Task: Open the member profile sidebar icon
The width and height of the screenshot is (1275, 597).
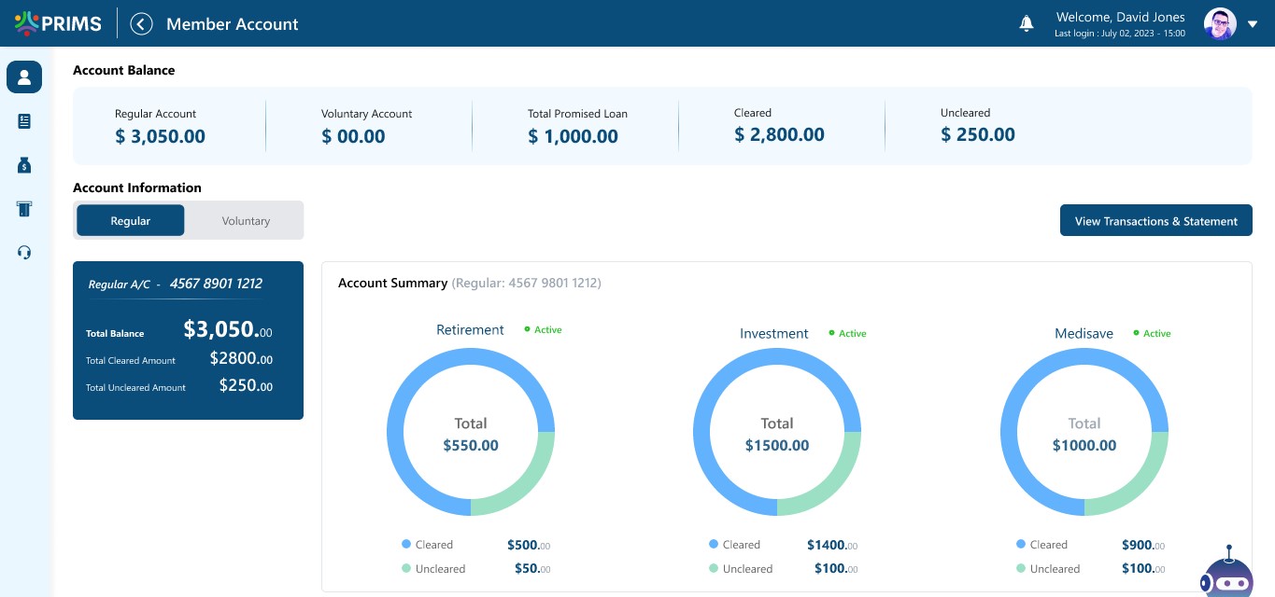Action: tap(24, 77)
